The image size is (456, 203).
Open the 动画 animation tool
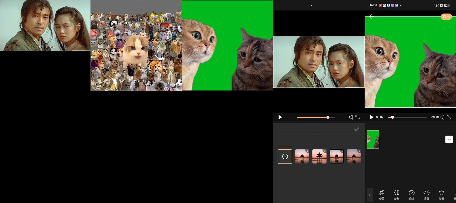442,195
